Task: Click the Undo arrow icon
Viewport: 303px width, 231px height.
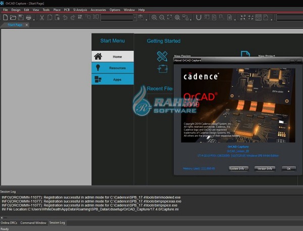Action: click(65, 17)
